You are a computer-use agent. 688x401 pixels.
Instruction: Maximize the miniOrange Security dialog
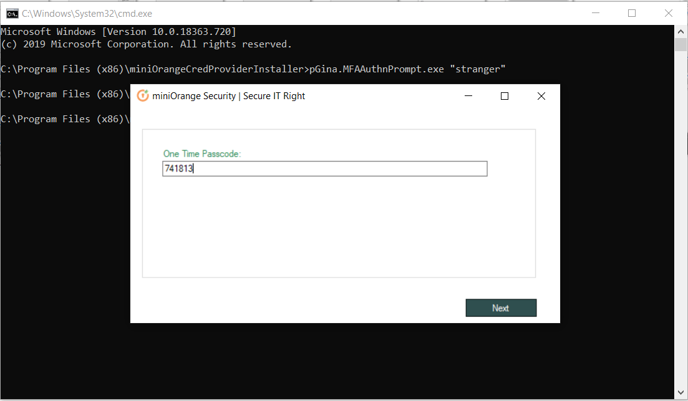[505, 95]
